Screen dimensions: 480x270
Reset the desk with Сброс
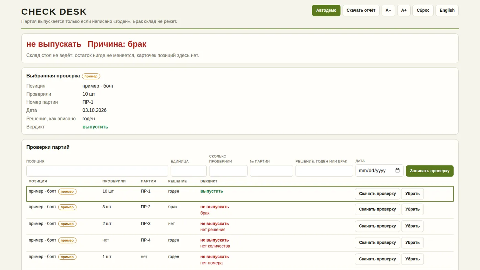[423, 10]
